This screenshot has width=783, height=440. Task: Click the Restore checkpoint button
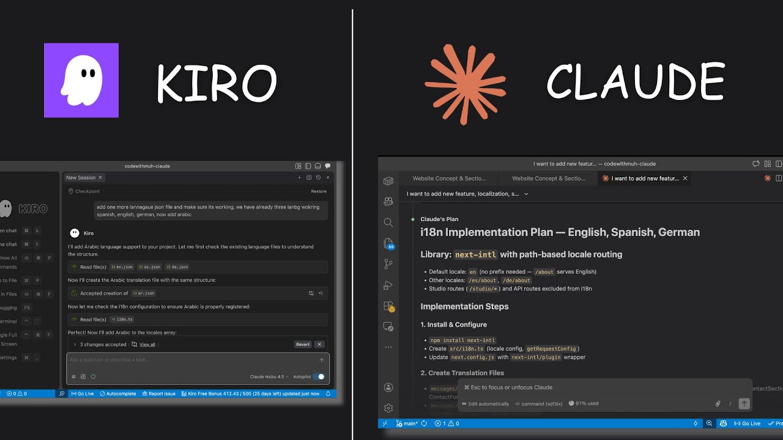[319, 191]
